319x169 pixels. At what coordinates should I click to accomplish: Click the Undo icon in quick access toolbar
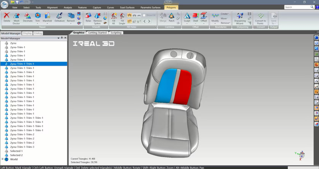(x=22, y=2)
